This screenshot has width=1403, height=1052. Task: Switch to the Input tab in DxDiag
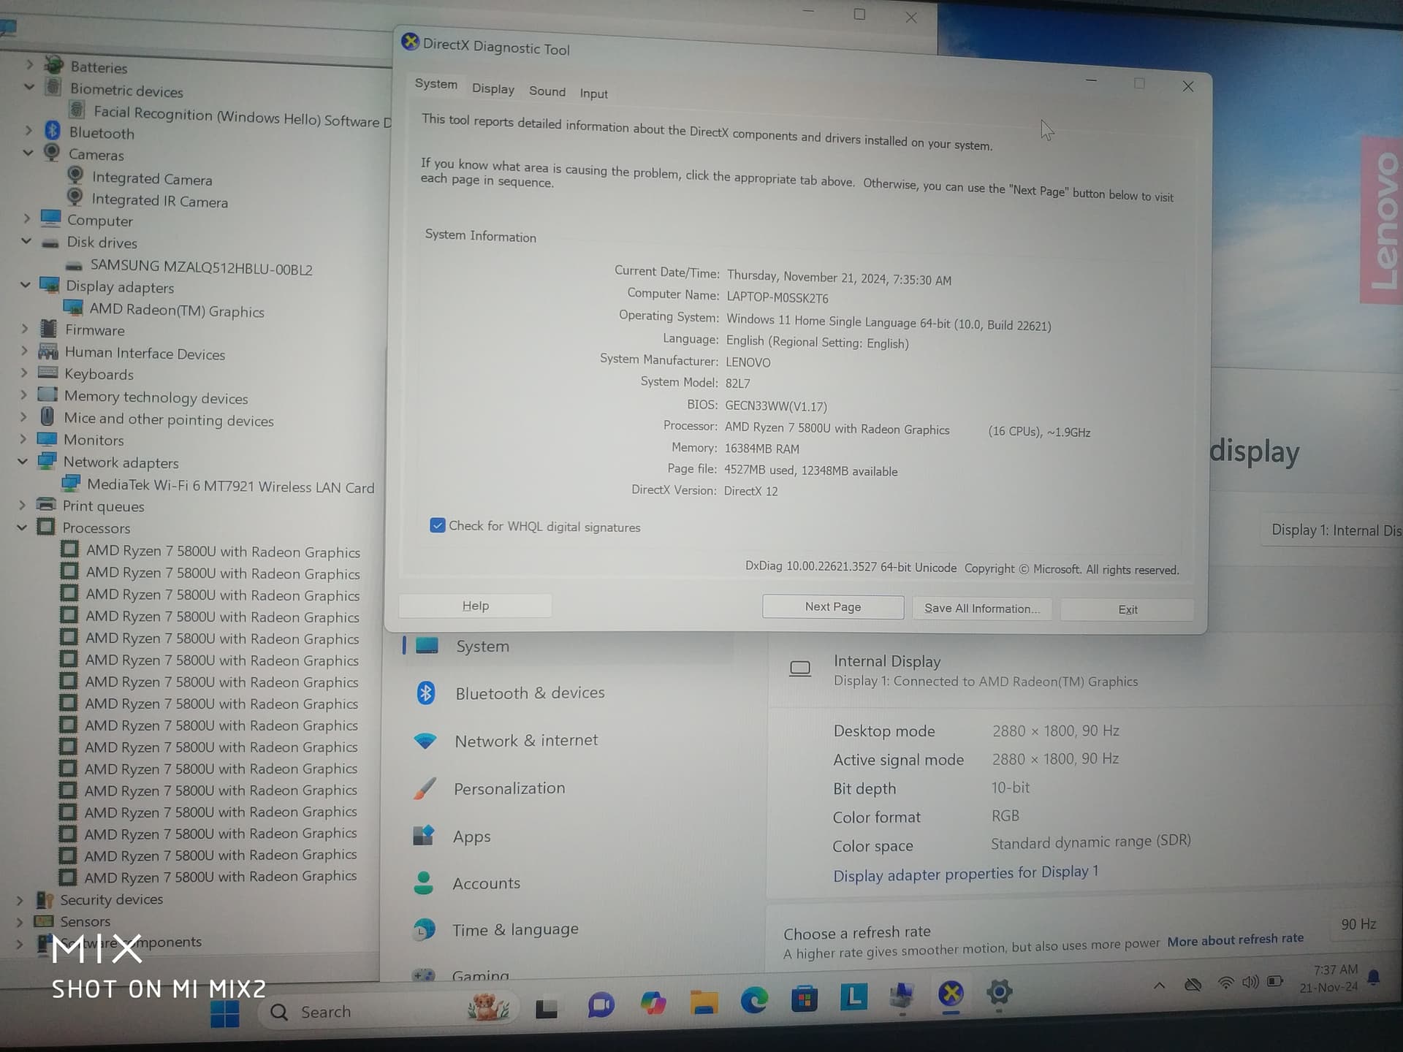point(593,94)
